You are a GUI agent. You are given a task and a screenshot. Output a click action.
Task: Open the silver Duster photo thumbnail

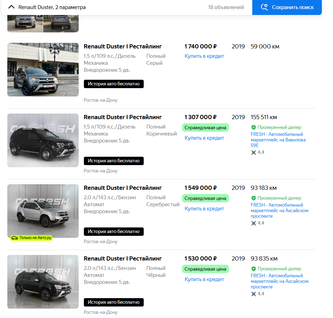click(x=43, y=211)
